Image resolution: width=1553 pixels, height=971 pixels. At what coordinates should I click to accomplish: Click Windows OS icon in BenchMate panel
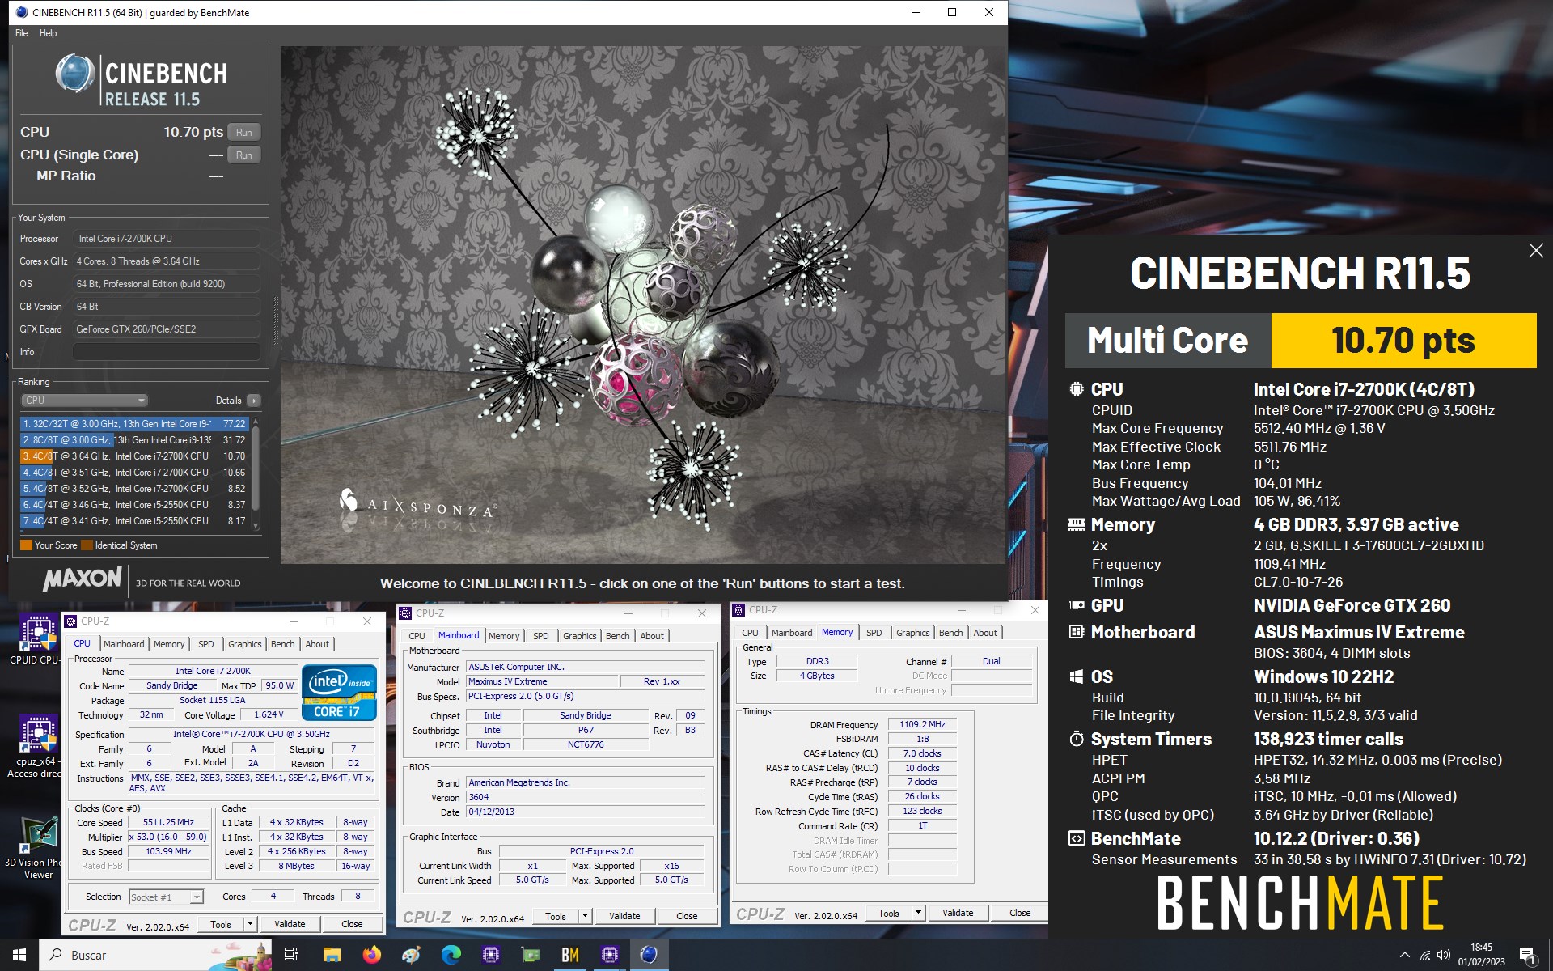pyautogui.click(x=1077, y=676)
